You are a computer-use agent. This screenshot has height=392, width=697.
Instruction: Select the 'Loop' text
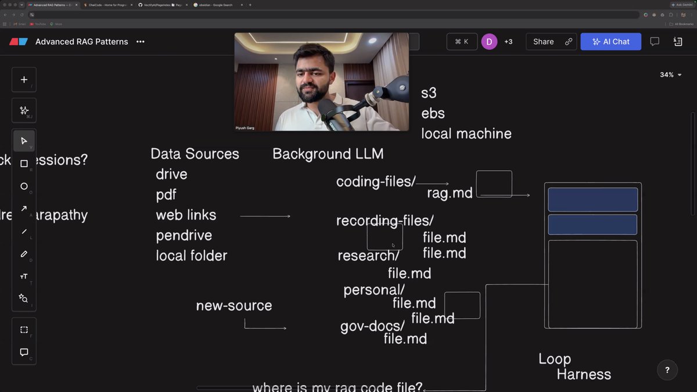(x=555, y=359)
